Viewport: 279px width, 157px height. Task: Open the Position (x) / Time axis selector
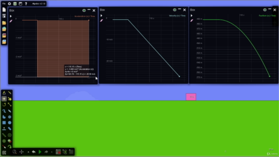click(267, 16)
